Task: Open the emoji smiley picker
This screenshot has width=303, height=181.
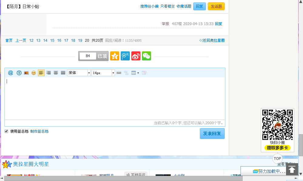Action: coord(34,73)
